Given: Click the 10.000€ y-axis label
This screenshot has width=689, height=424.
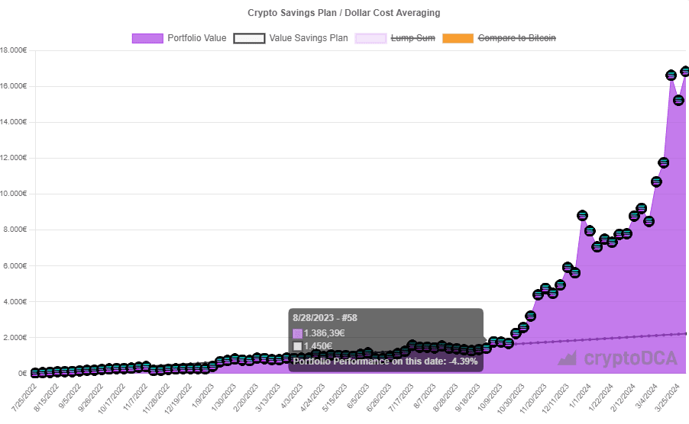Looking at the screenshot, I should pos(13,194).
